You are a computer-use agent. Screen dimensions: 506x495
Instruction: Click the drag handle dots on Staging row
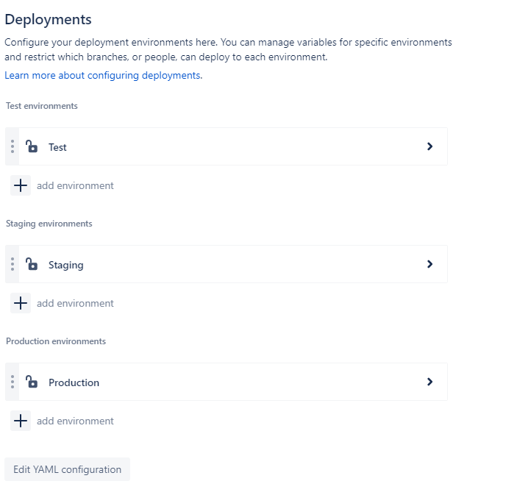13,264
